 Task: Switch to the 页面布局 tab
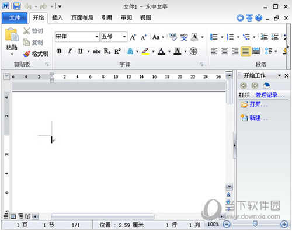[x=82, y=18]
